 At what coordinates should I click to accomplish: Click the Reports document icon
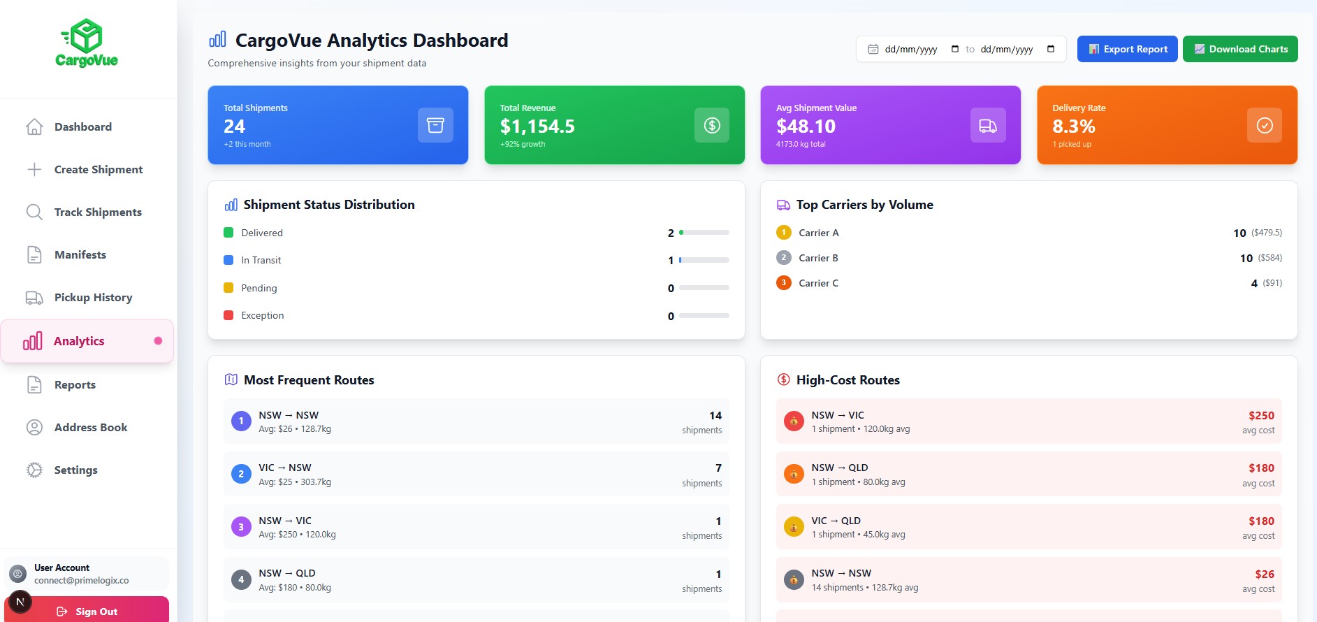(x=34, y=384)
